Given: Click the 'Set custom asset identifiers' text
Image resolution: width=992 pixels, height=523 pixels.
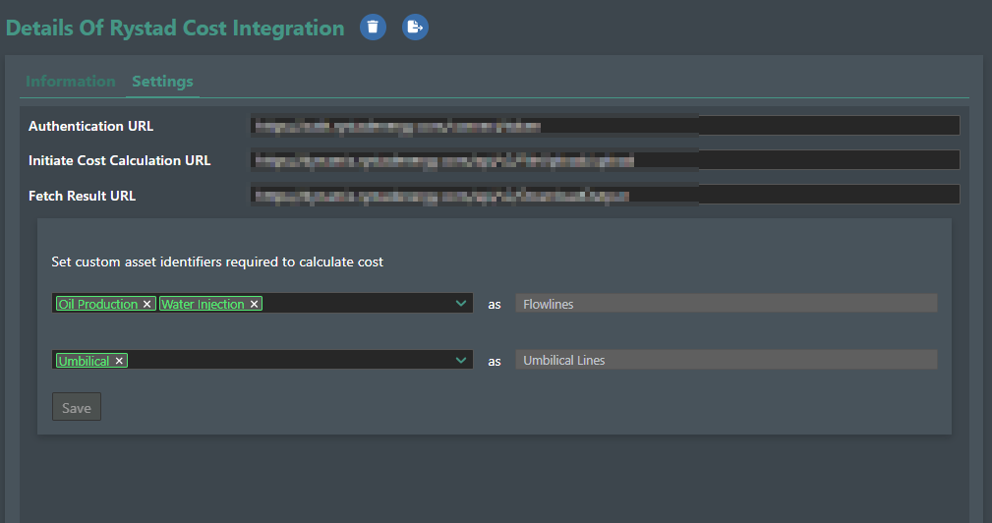Looking at the screenshot, I should [217, 261].
